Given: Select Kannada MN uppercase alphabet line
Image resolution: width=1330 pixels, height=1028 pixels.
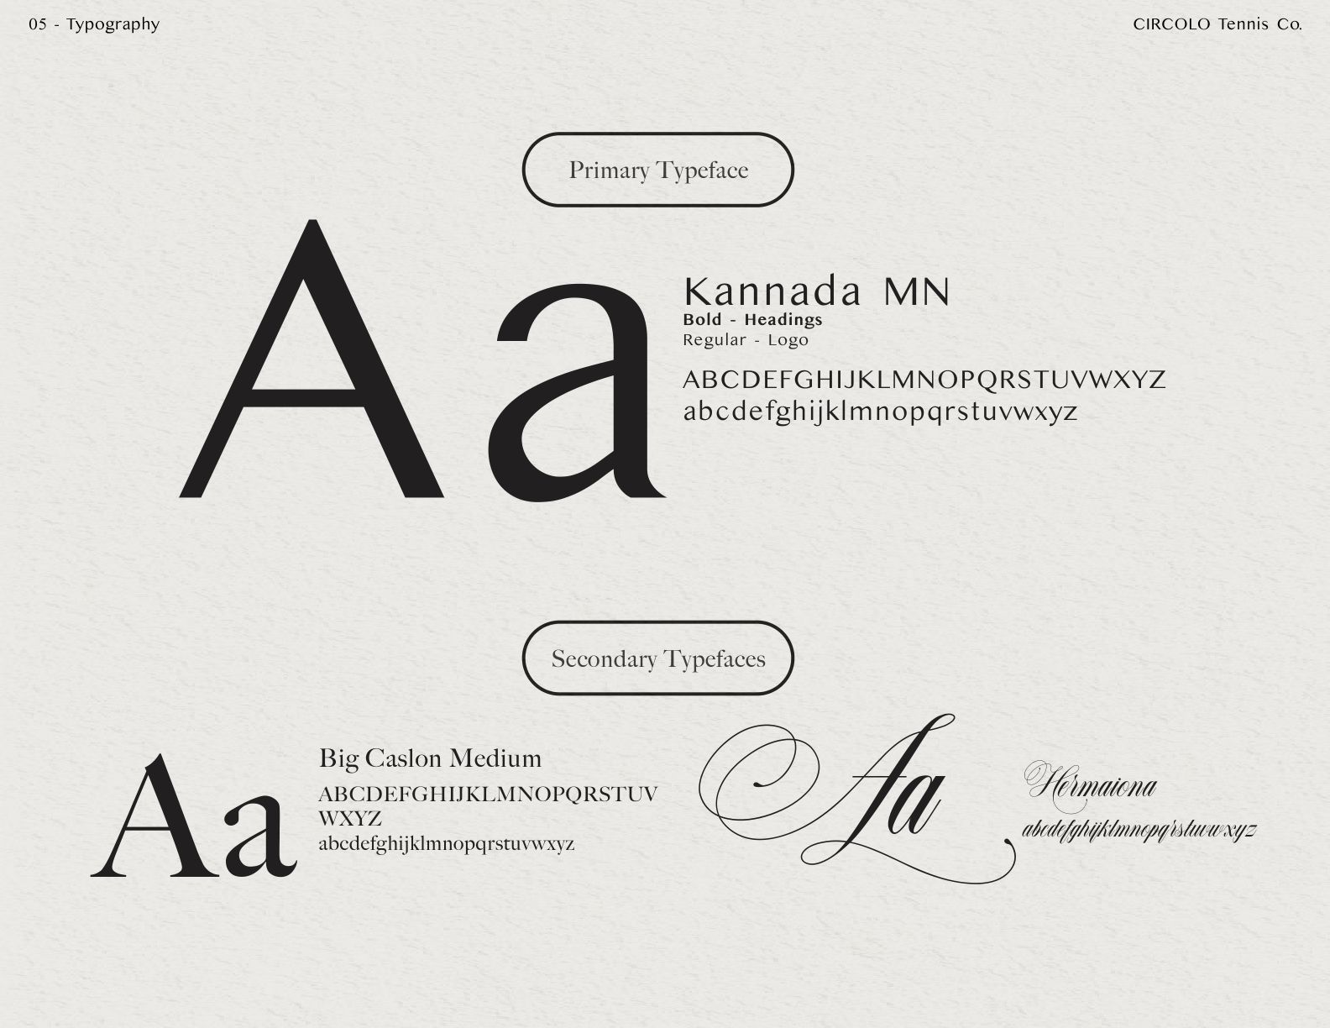Looking at the screenshot, I should [x=924, y=380].
